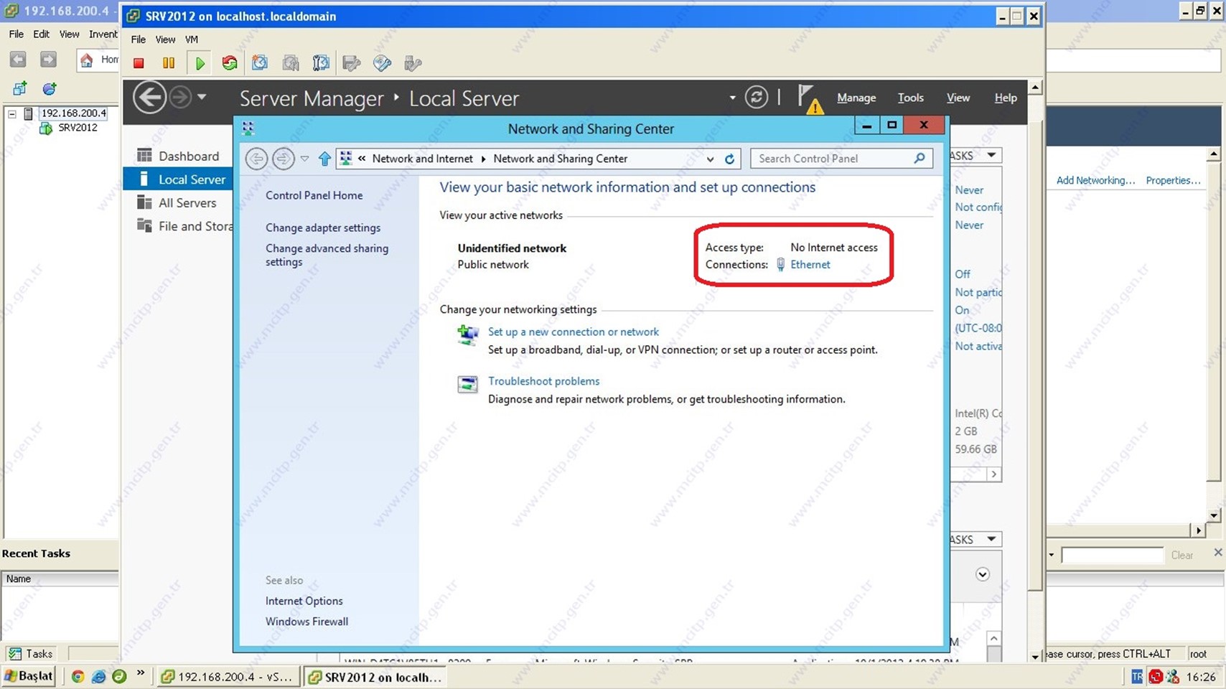Click the Troubleshoot problems icon

tap(468, 384)
